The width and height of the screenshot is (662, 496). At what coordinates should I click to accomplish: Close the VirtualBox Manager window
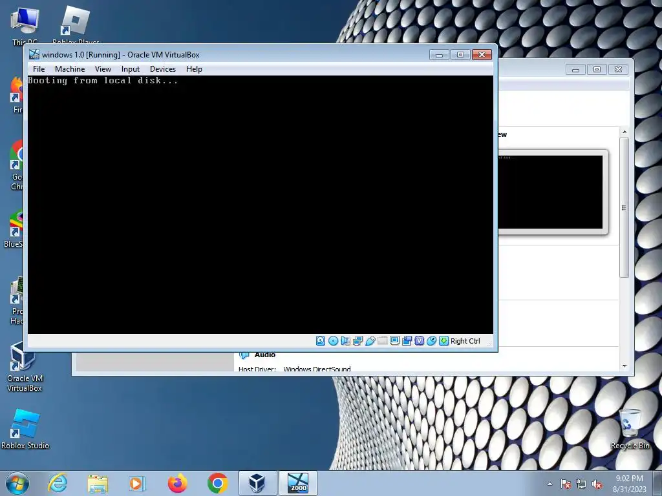(x=619, y=70)
